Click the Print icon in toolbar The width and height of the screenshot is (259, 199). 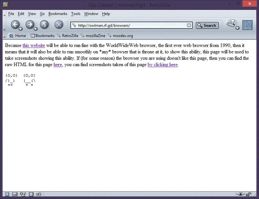coord(232,24)
